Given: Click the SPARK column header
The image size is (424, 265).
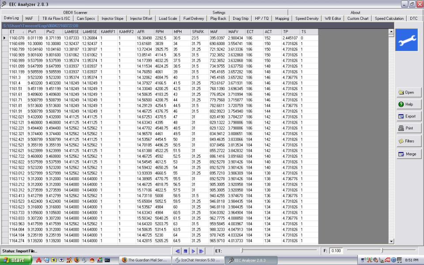Looking at the screenshot, I should [x=199, y=32].
